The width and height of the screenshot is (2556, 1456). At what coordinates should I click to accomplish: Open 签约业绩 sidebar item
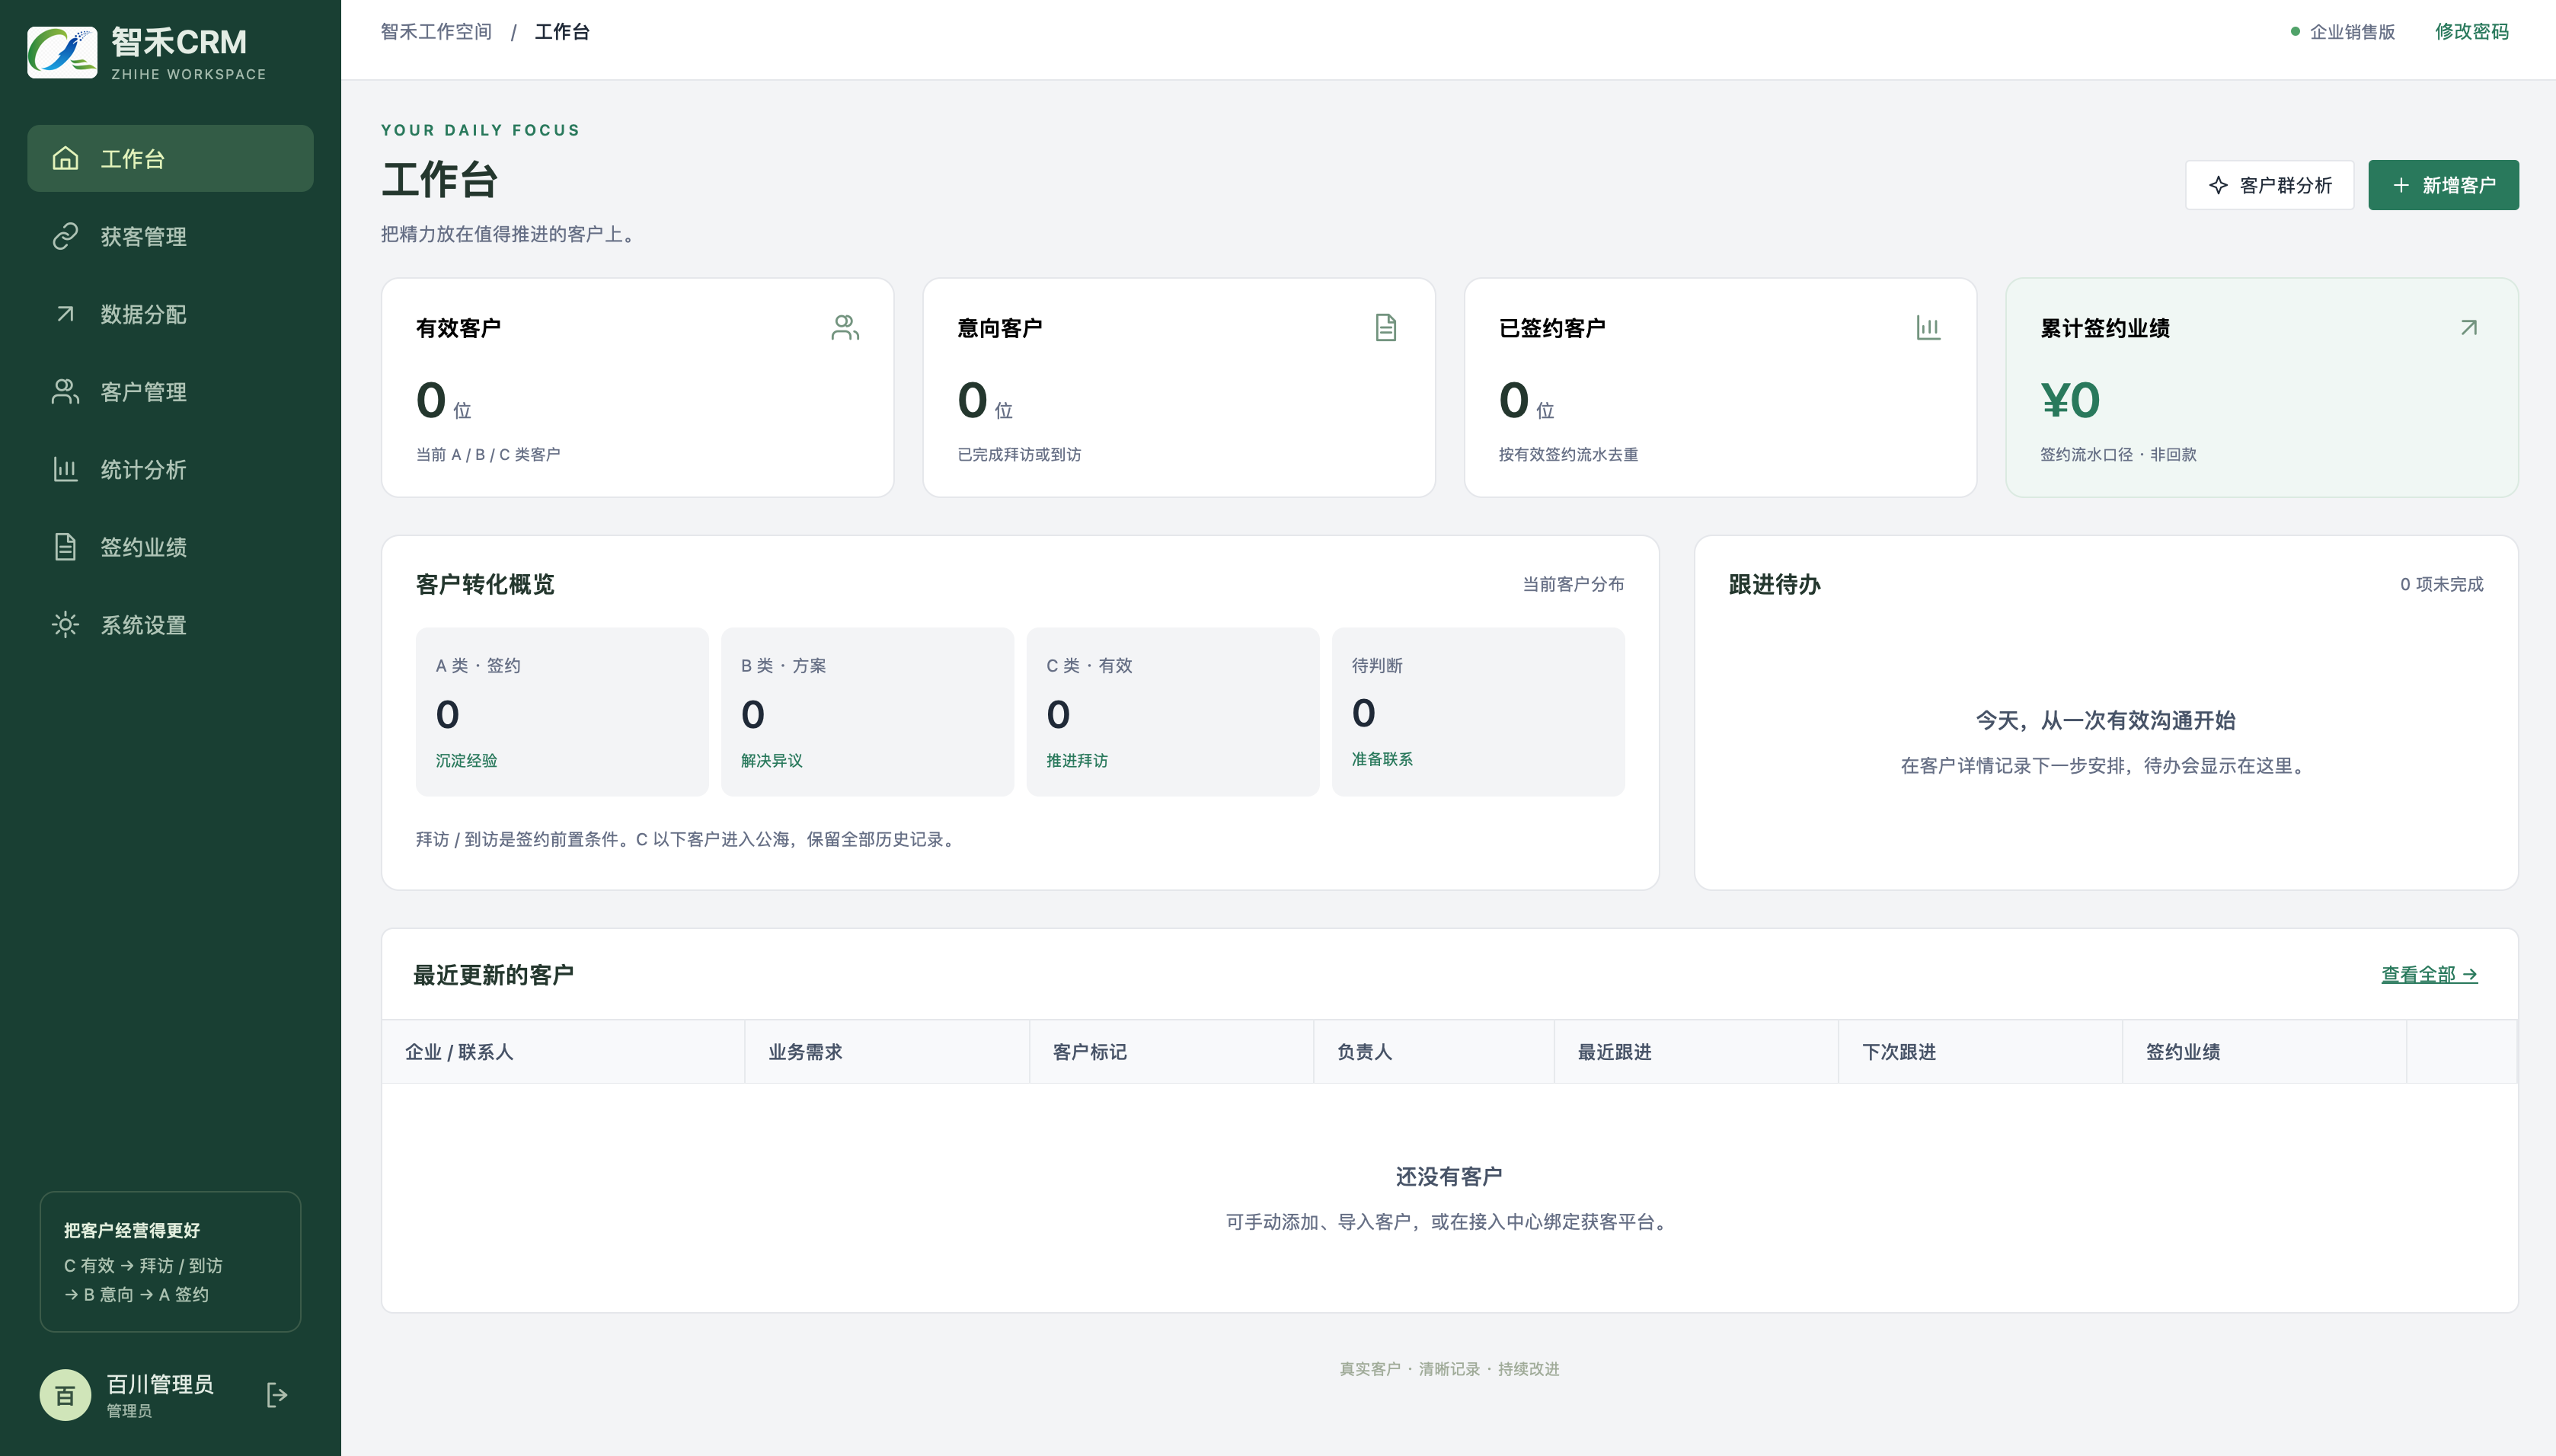tap(170, 547)
